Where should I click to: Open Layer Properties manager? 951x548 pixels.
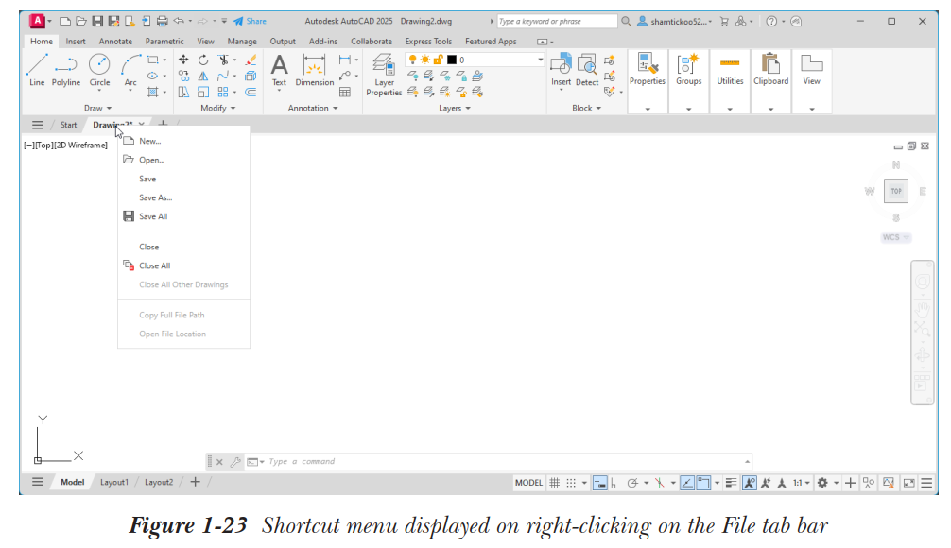[x=384, y=75]
